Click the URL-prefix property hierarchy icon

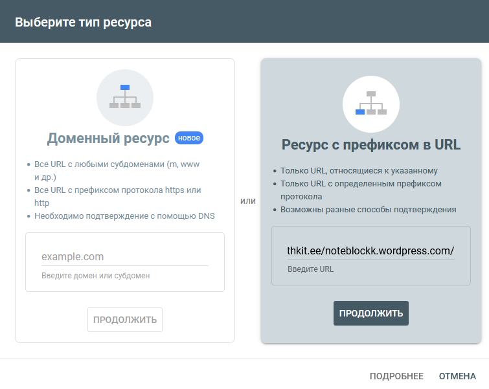tap(371, 104)
